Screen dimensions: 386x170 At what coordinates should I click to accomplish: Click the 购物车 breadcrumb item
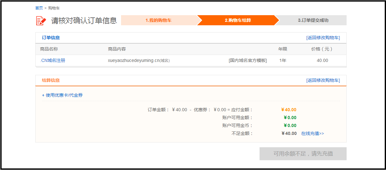tap(54, 8)
